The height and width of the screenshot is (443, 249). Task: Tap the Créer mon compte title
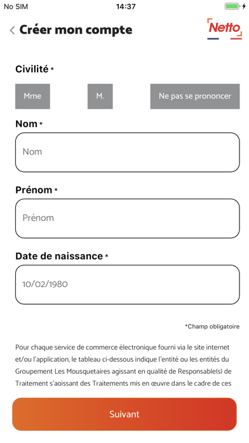[x=76, y=30]
